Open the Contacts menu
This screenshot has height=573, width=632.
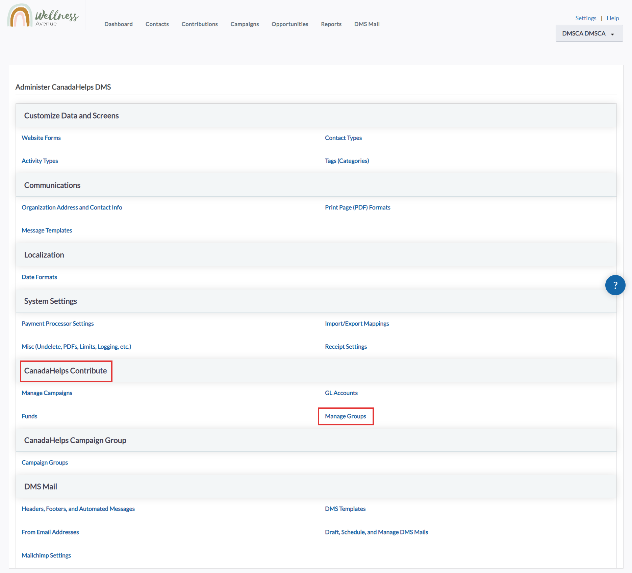click(157, 24)
